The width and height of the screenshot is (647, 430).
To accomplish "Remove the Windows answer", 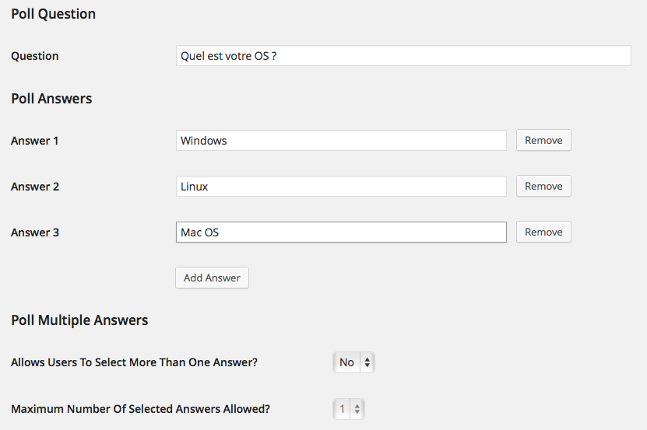I will 543,141.
